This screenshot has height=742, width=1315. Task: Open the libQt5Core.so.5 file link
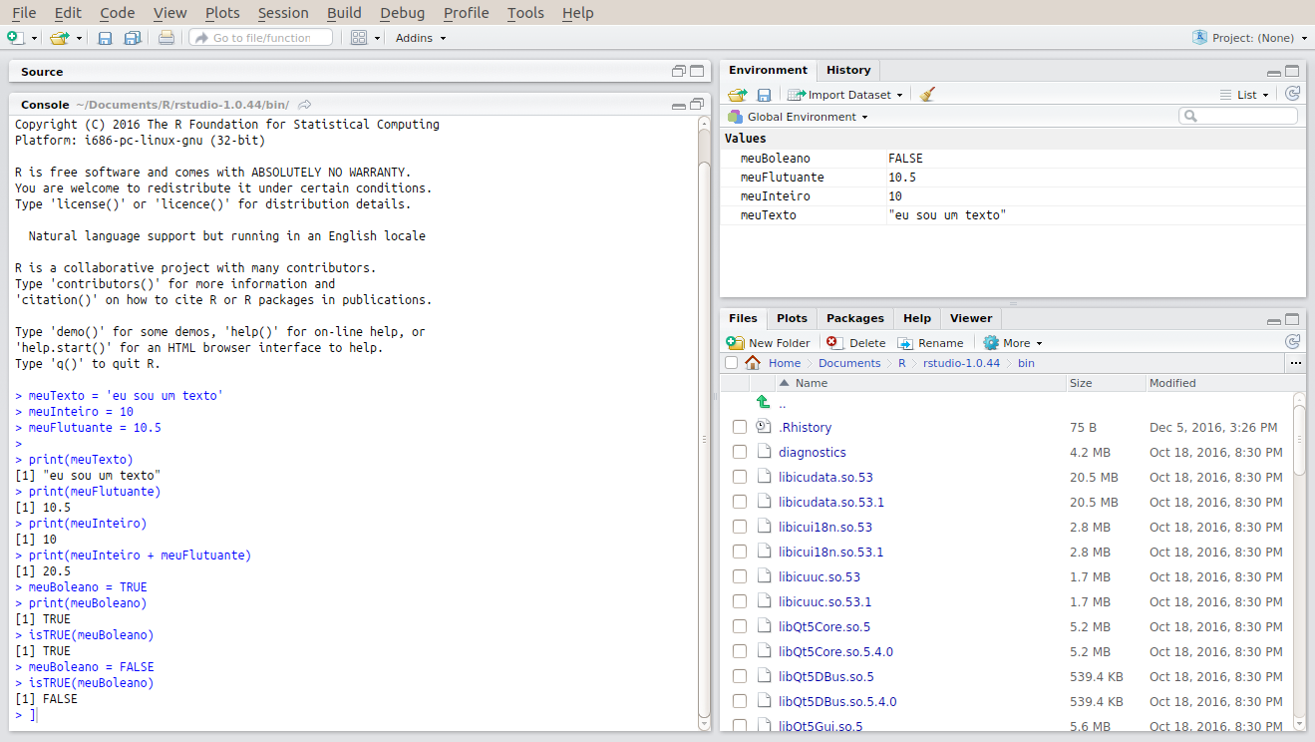point(824,626)
